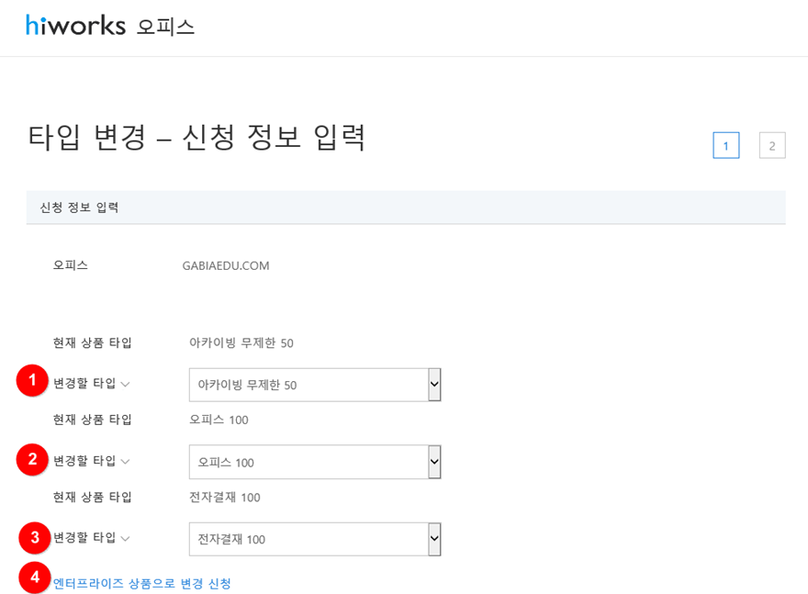Click the first 현재 상품 타입 label
The width and height of the screenshot is (808, 594).
pos(93,343)
